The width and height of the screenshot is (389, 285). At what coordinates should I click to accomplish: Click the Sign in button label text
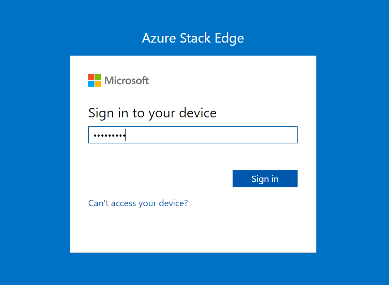coord(265,178)
